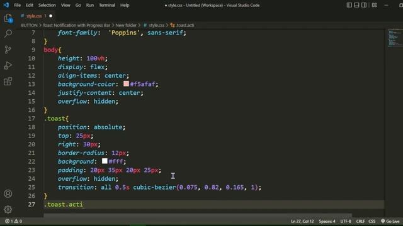Change encoding via UTF-8

[346, 221]
